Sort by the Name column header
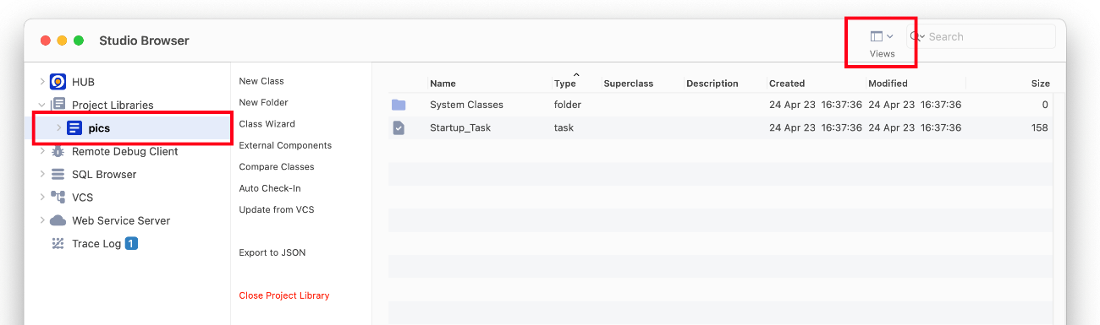1100x325 pixels. tap(443, 84)
